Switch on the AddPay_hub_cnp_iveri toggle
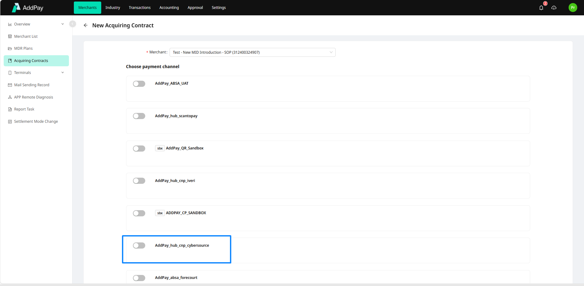584x286 pixels. point(139,181)
